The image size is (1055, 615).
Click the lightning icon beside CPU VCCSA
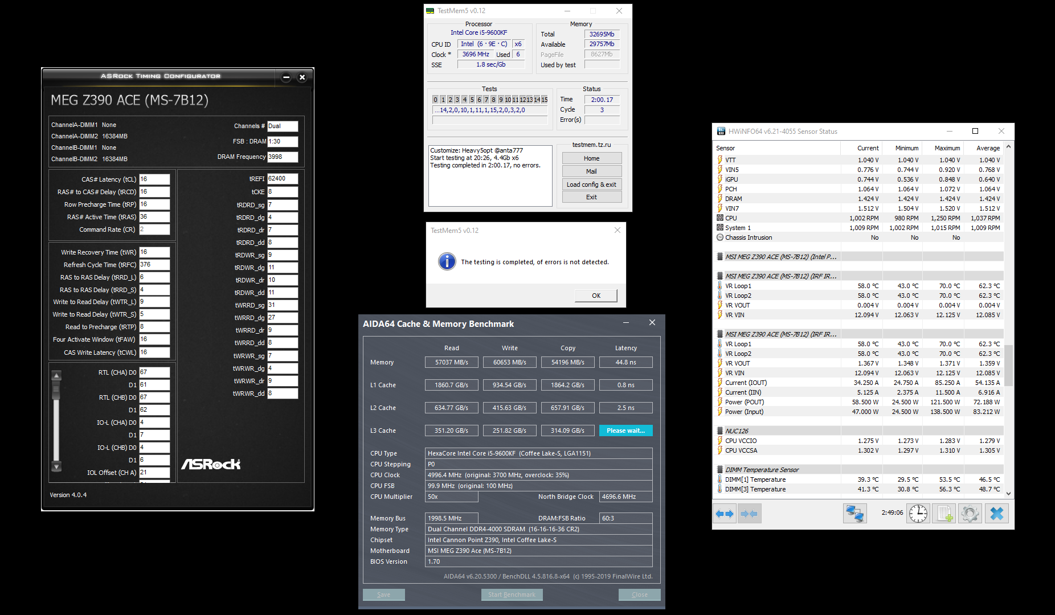click(x=720, y=450)
